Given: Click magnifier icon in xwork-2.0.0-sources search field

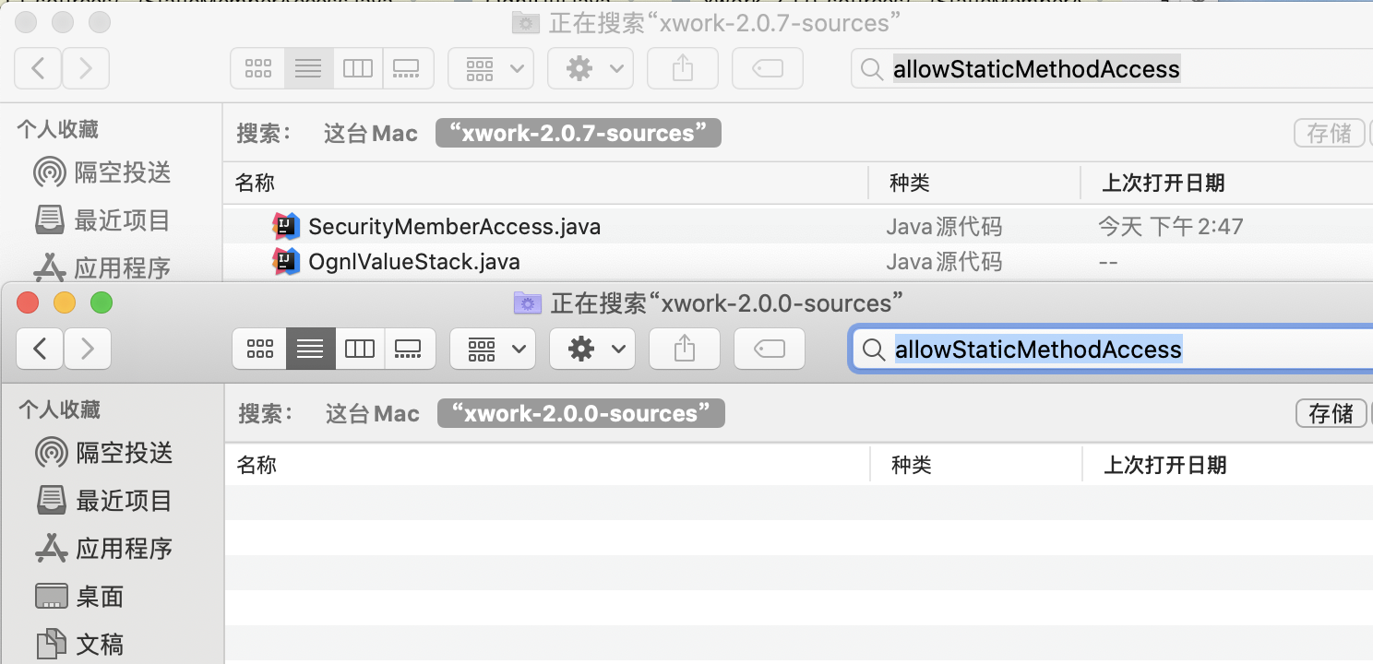Looking at the screenshot, I should tap(873, 350).
